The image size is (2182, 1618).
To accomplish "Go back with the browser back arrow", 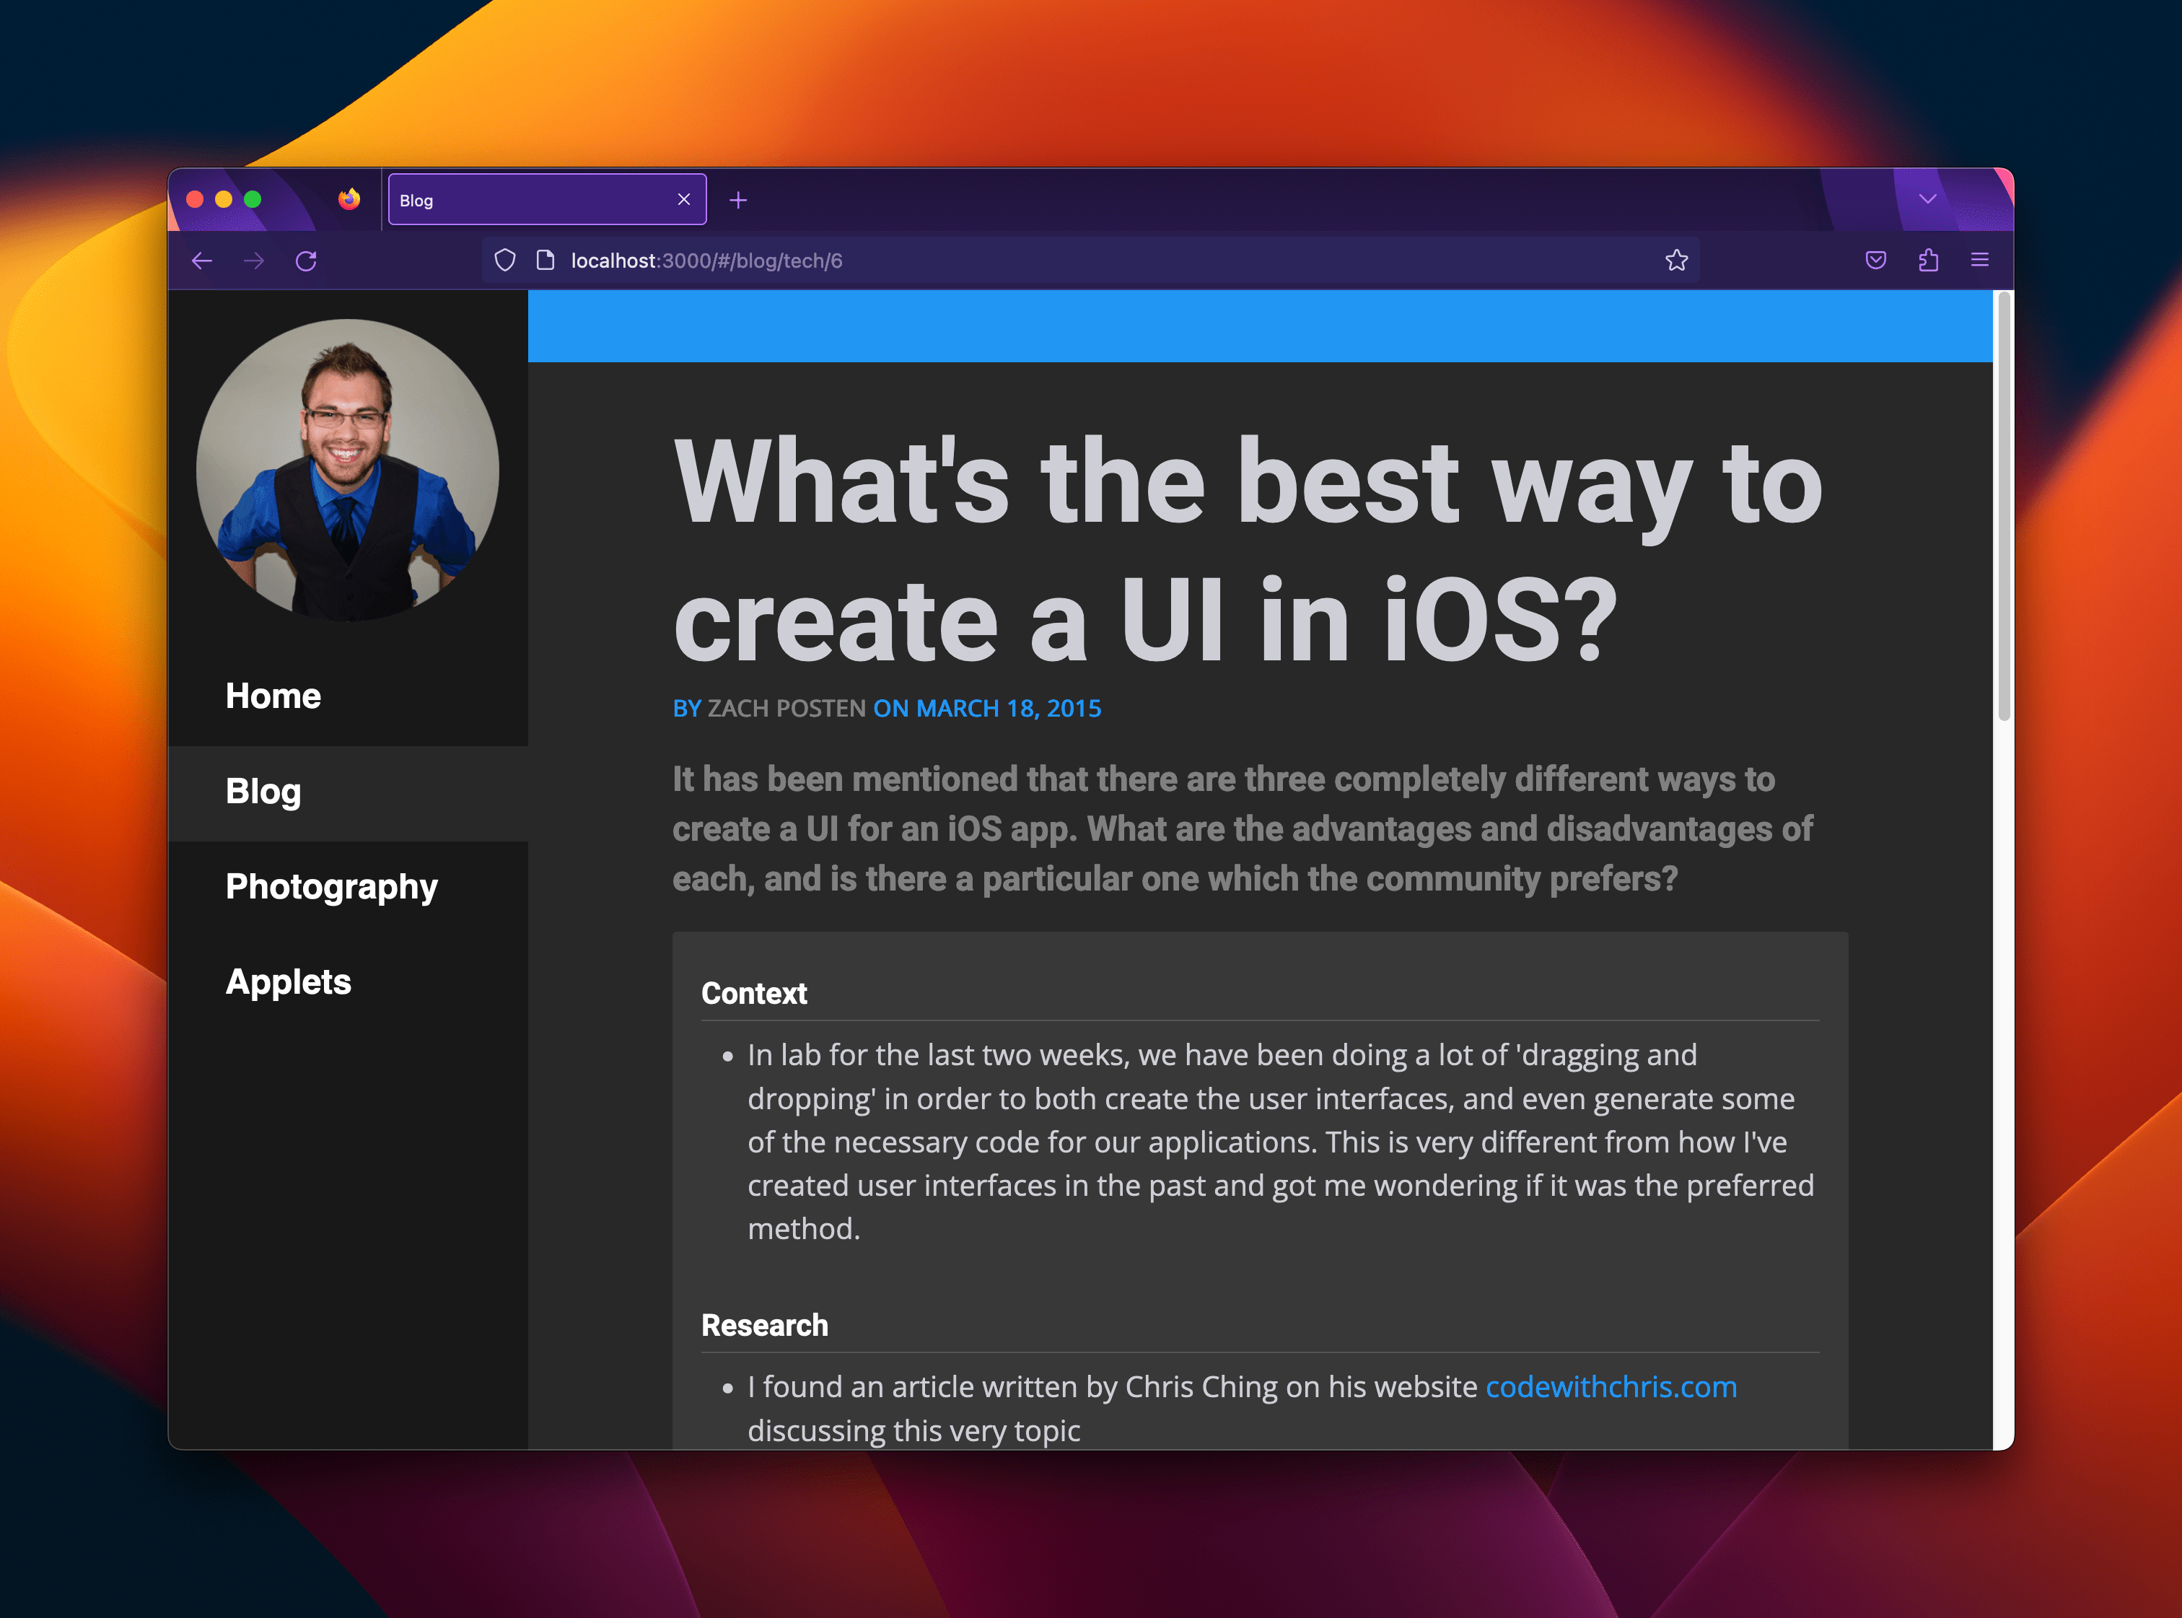I will pyautogui.click(x=202, y=261).
